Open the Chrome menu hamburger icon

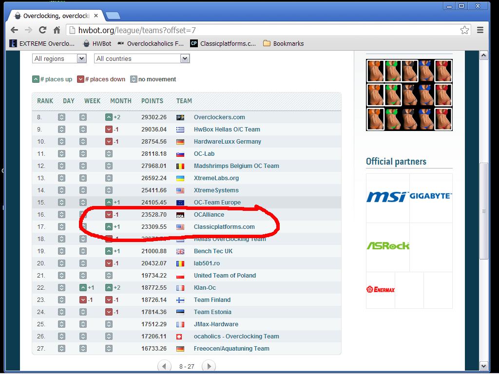pyautogui.click(x=480, y=30)
